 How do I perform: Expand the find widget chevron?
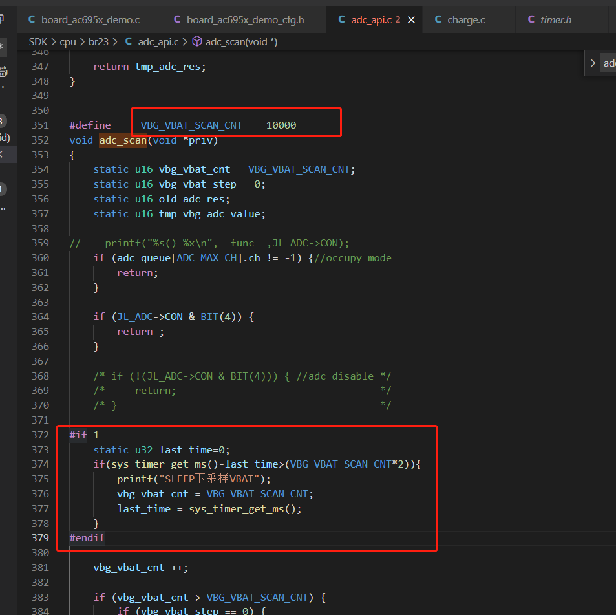593,63
